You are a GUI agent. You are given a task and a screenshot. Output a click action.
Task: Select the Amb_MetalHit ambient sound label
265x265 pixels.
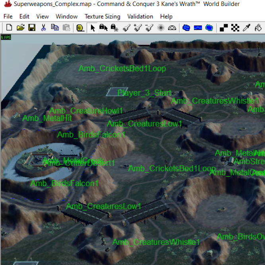(47, 118)
